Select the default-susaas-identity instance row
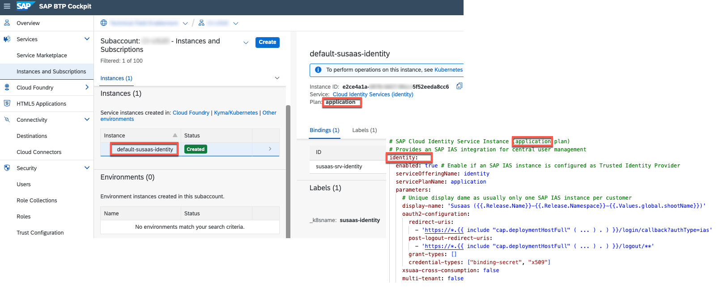The width and height of the screenshot is (728, 291). pos(190,149)
